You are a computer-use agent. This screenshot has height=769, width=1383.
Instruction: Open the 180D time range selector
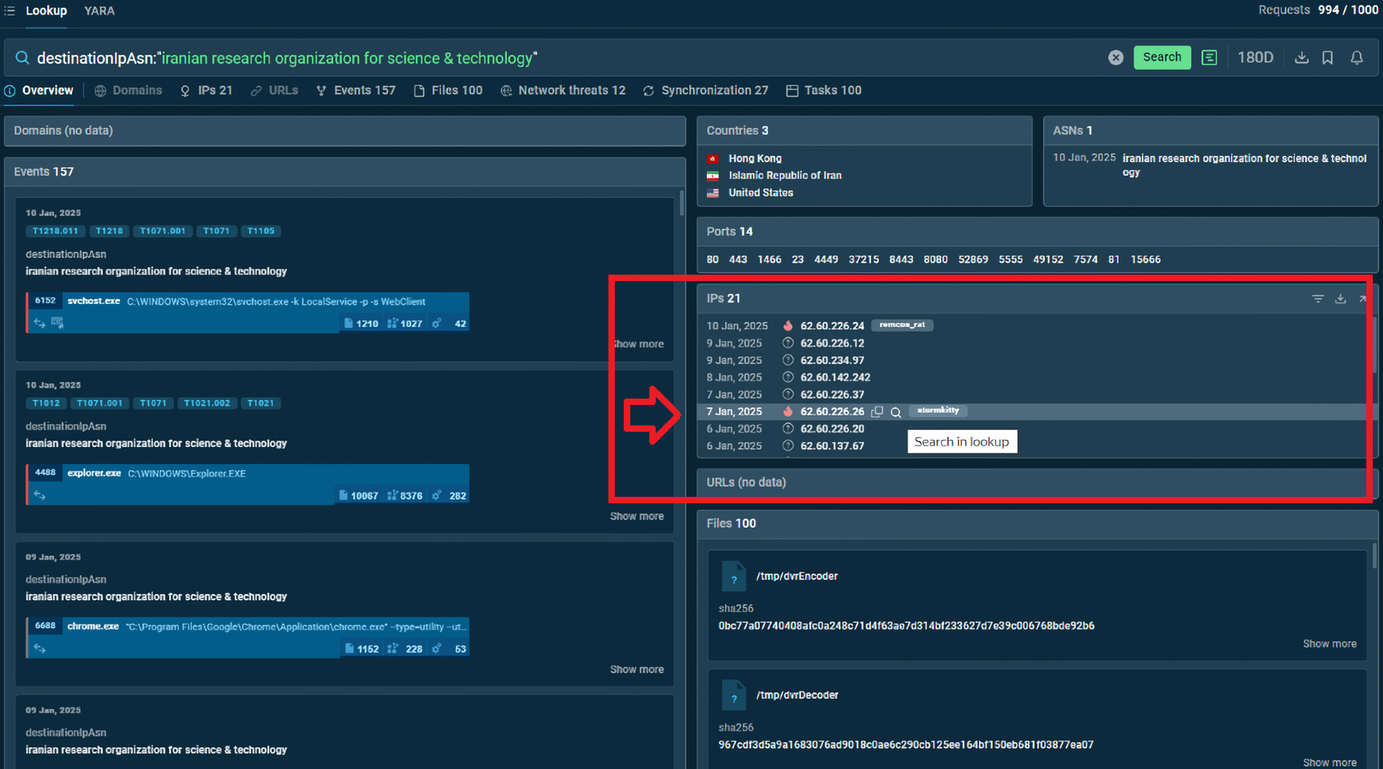click(x=1255, y=57)
